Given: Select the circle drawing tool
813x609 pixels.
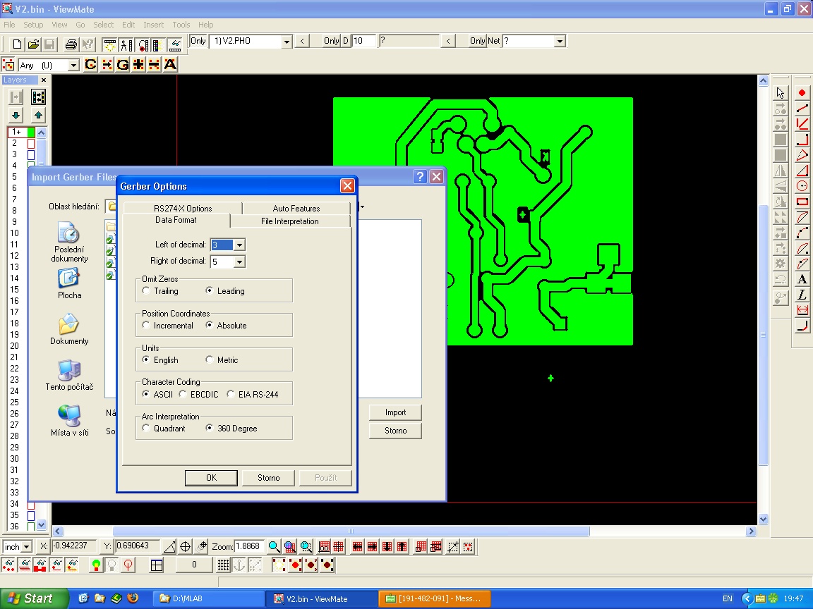Looking at the screenshot, I should click(802, 186).
